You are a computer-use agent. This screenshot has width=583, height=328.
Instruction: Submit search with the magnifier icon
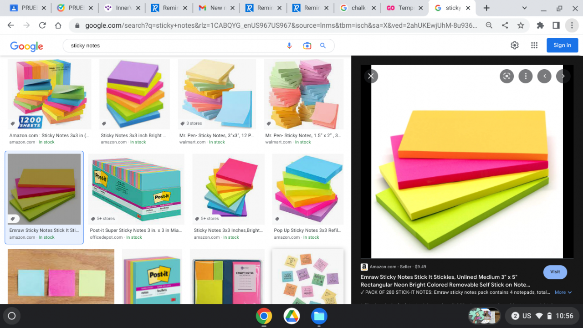pyautogui.click(x=323, y=46)
